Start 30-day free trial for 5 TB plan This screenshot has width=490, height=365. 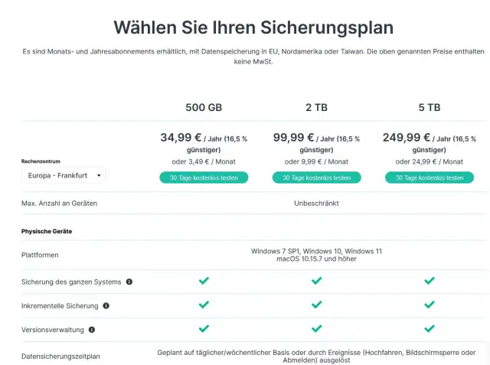pyautogui.click(x=429, y=178)
